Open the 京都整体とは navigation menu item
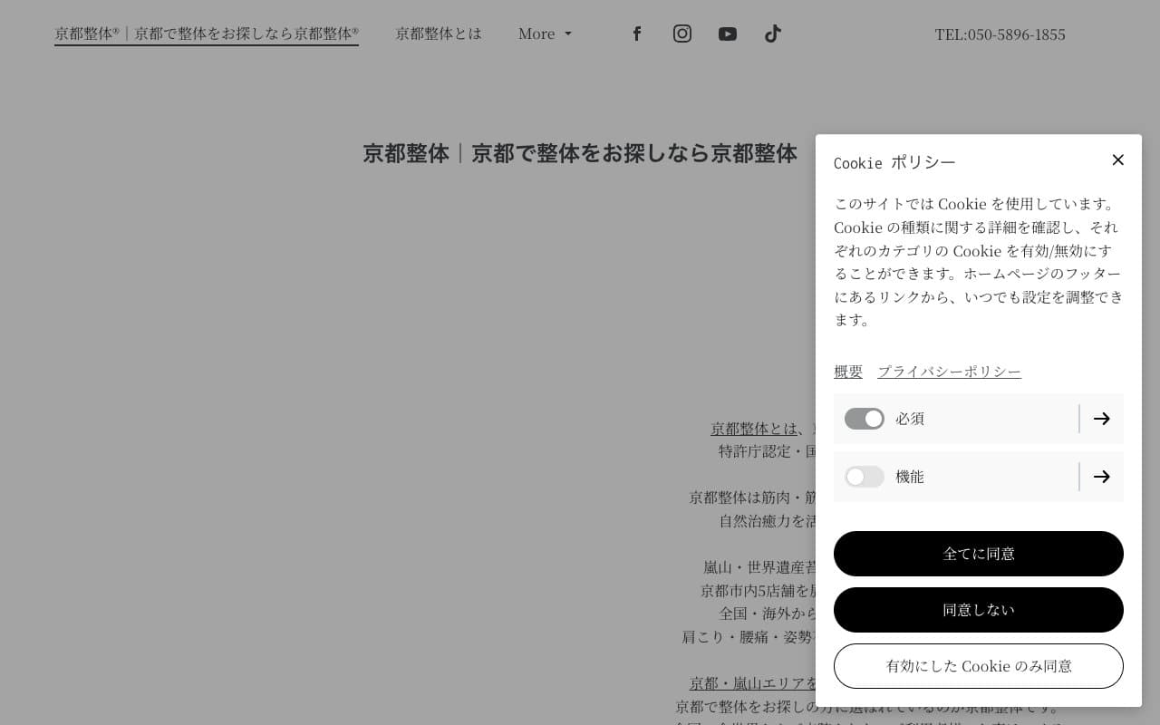Screen dimensions: 1160x725 (x=439, y=34)
